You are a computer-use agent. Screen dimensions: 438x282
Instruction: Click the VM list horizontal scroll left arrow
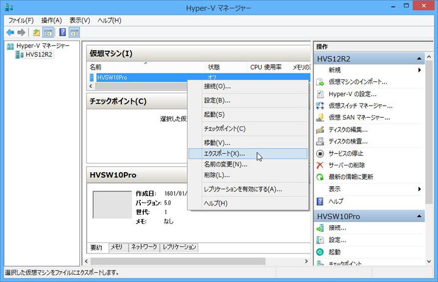tap(90, 86)
